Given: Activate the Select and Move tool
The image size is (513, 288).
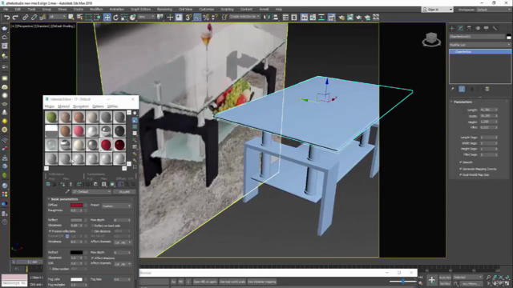Looking at the screenshot, I should (x=107, y=18).
